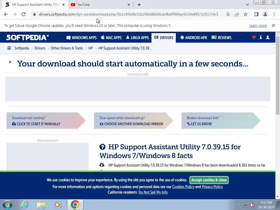Open the Reviews section

[221, 38]
